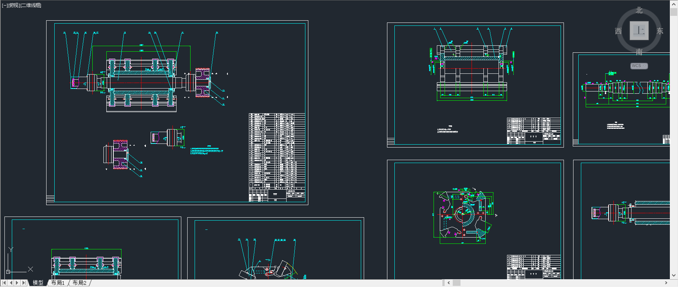Open the [-] viewport controls menu
Screen dimensions: 678x287
point(5,5)
